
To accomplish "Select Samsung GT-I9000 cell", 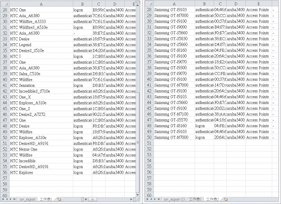I will click(x=174, y=27).
